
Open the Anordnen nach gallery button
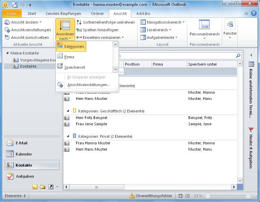65,30
